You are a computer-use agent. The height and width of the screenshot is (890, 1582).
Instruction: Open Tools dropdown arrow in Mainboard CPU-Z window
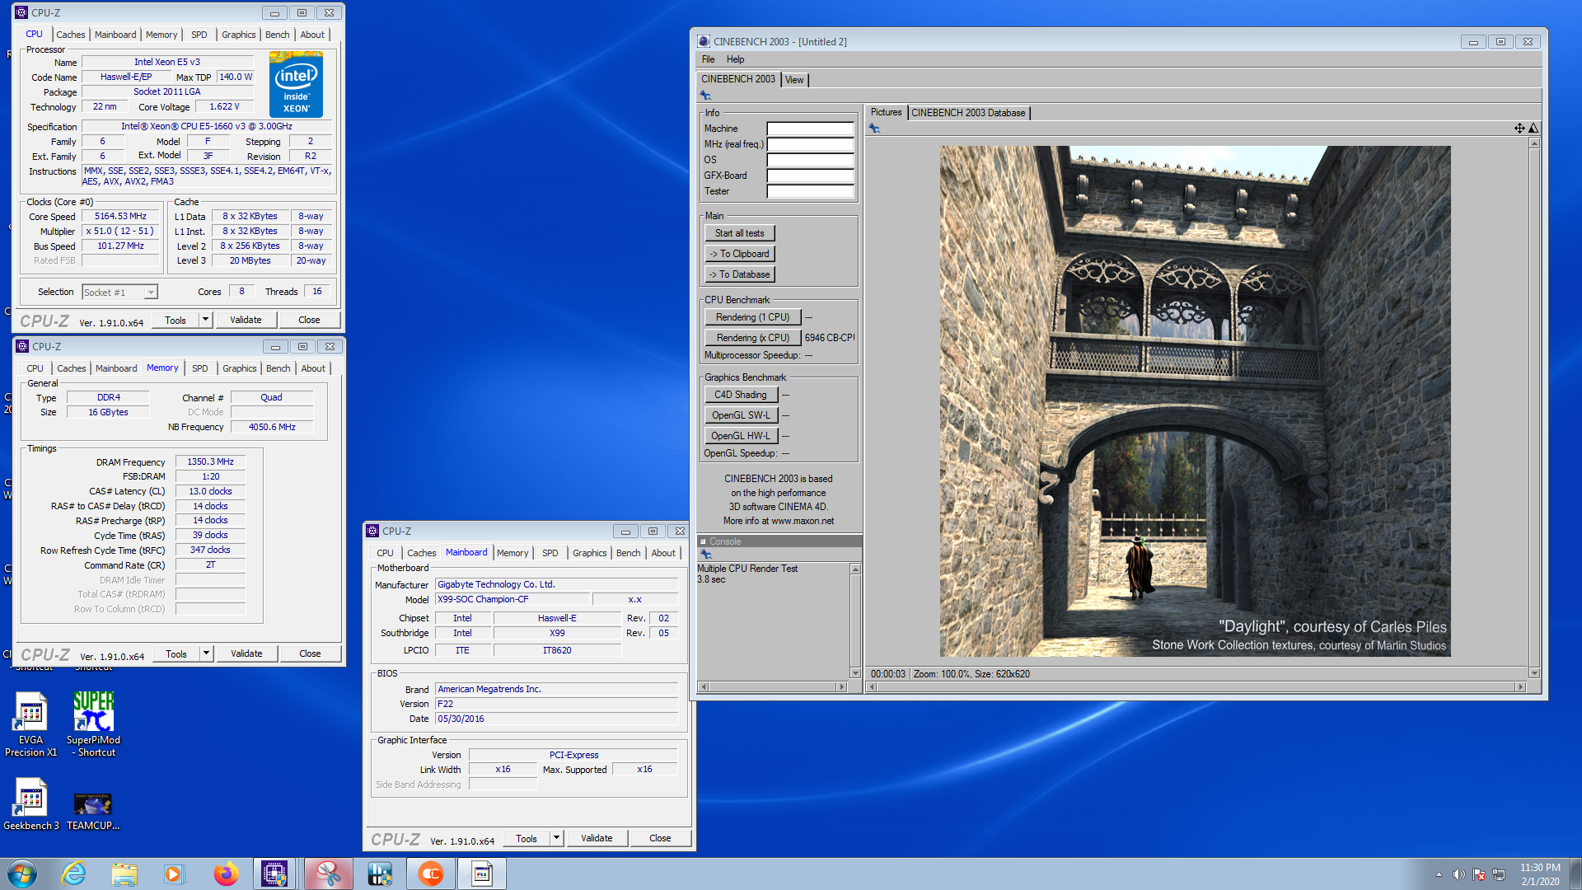point(556,838)
